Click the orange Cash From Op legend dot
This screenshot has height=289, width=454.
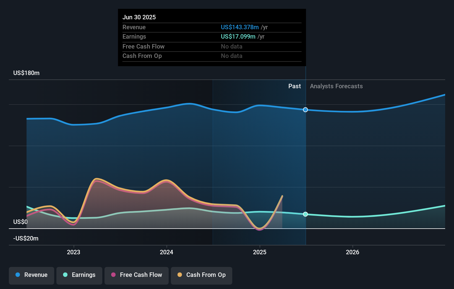(180, 275)
